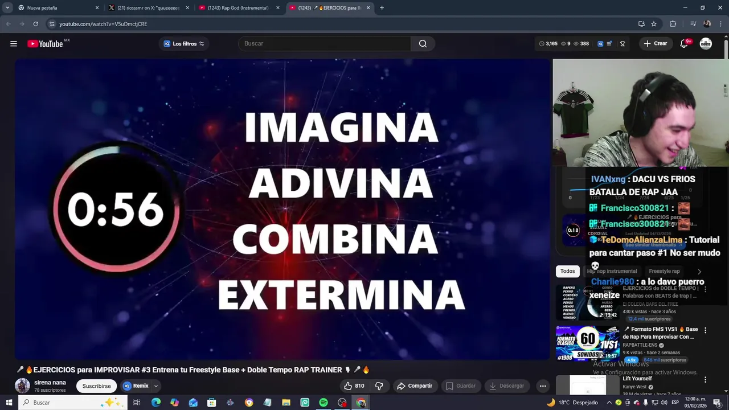
Task: Open the sirena nana channel avatar
Action: coord(22,386)
